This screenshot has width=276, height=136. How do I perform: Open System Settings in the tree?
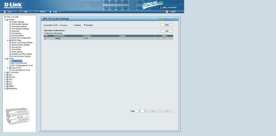(18, 22)
